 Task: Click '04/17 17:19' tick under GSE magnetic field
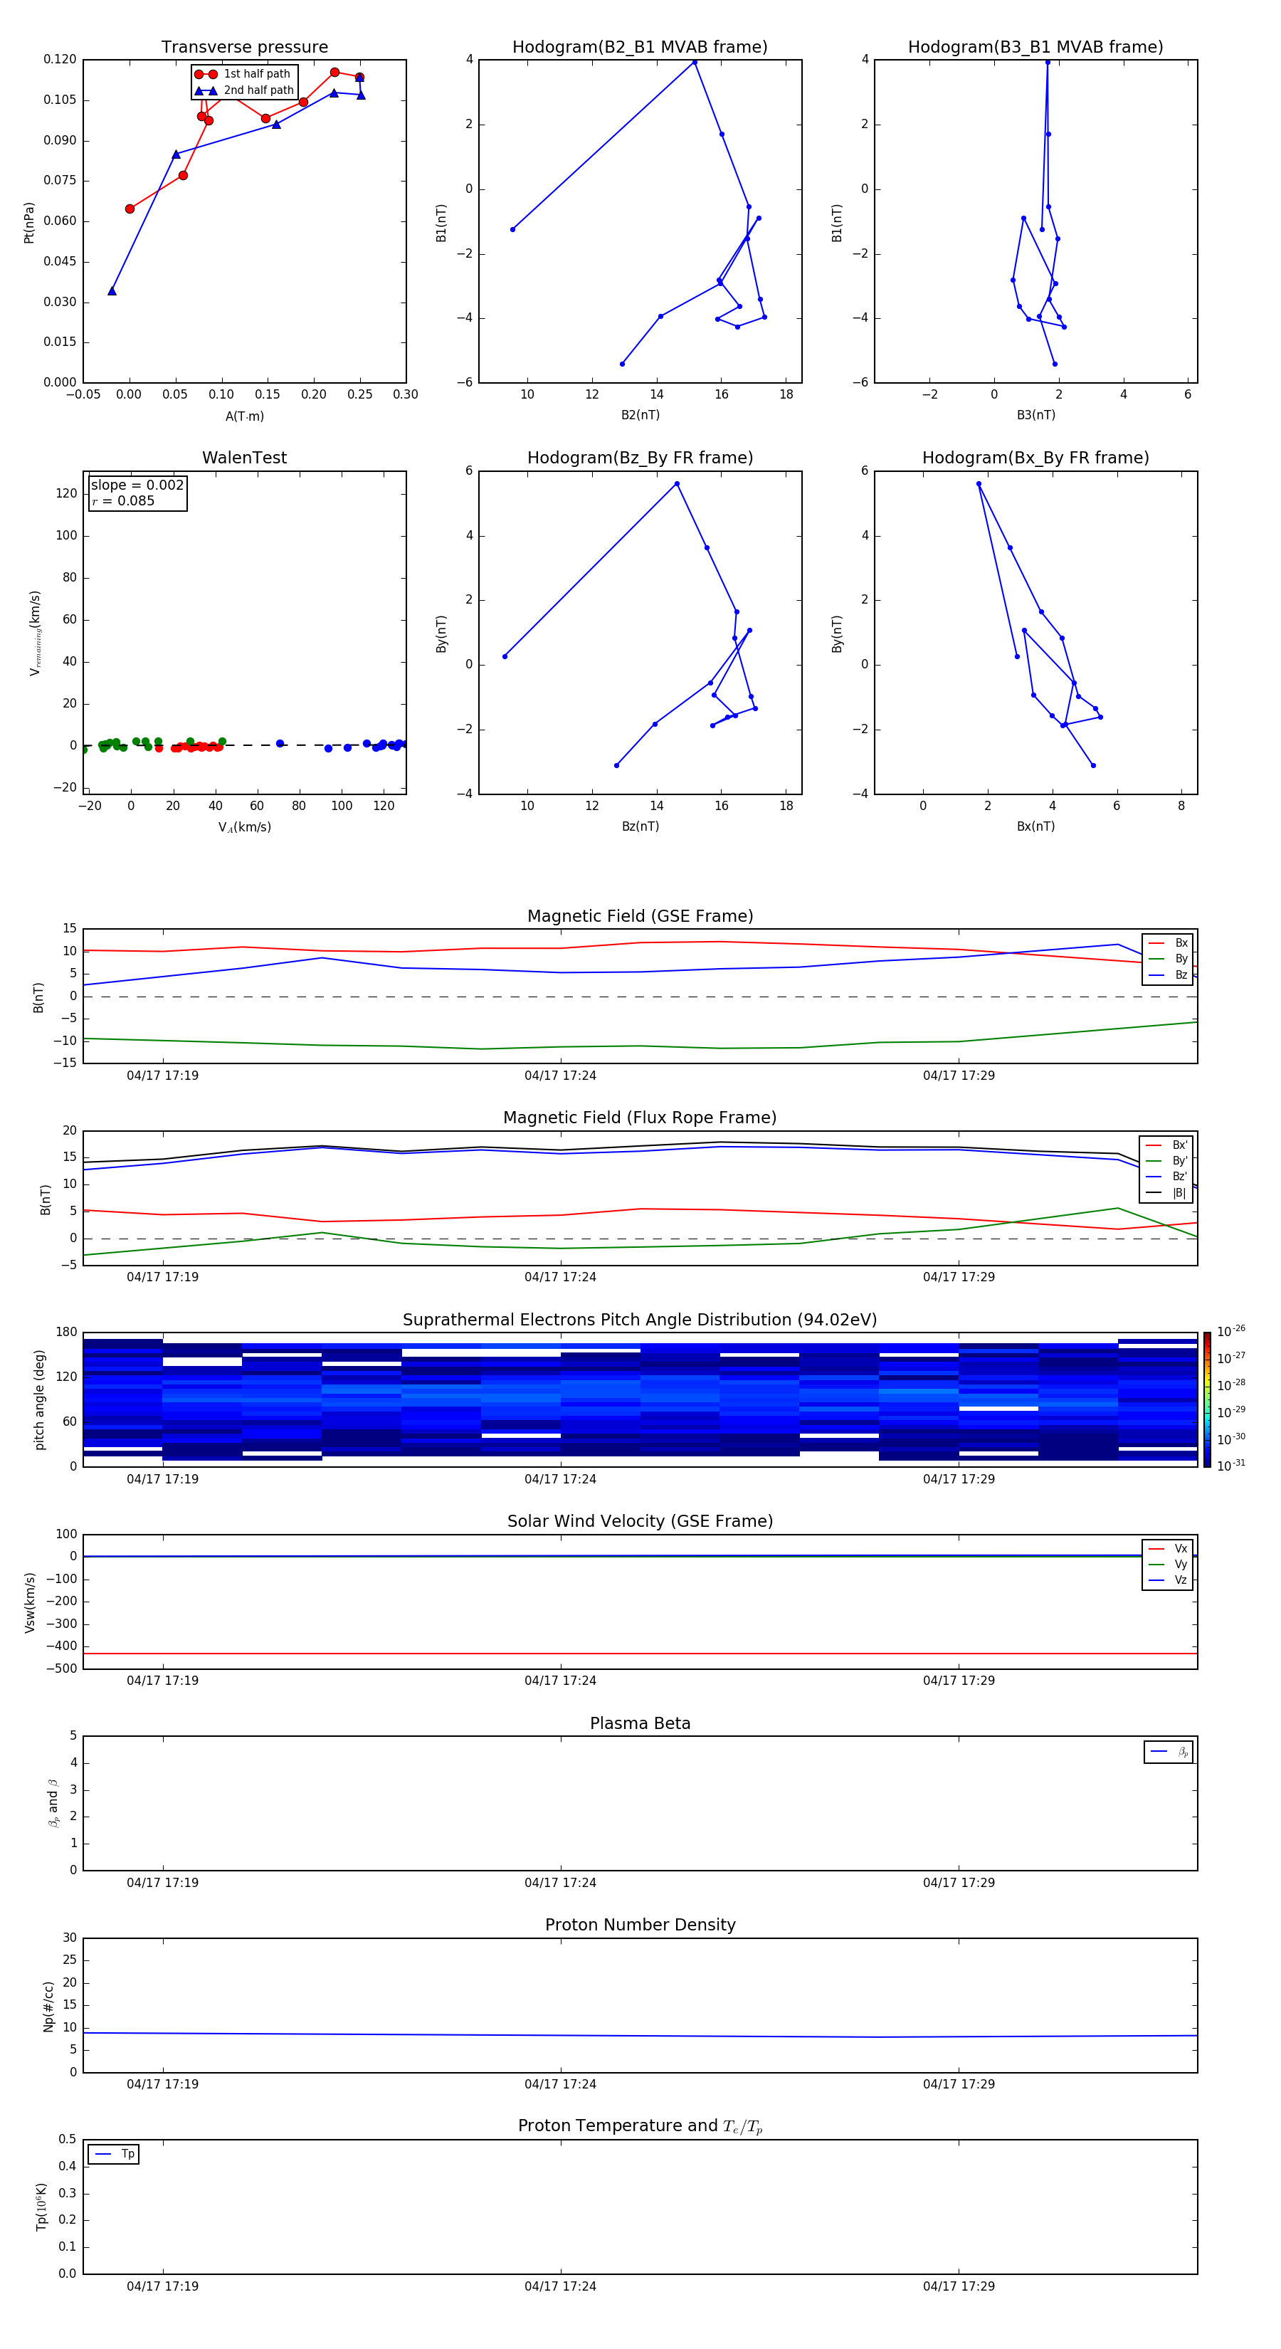[x=162, y=1076]
